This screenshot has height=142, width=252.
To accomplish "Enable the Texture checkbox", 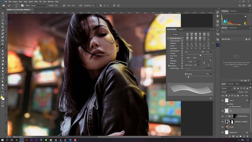I will tap(169, 46).
